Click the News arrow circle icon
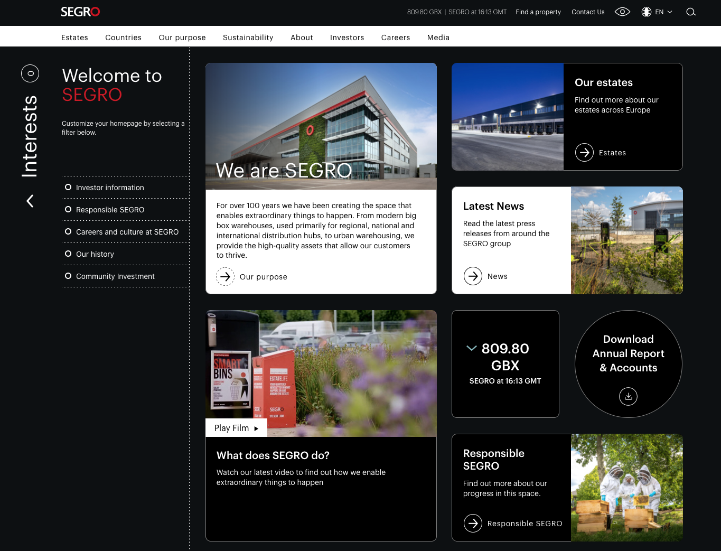The height and width of the screenshot is (551, 721). point(473,276)
